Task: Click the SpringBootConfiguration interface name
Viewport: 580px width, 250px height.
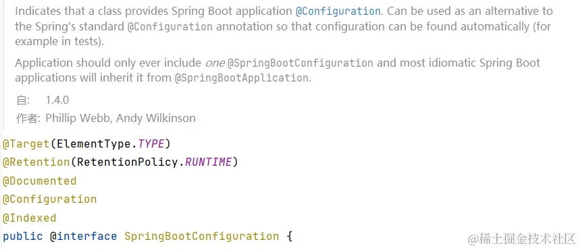Action: [x=202, y=237]
